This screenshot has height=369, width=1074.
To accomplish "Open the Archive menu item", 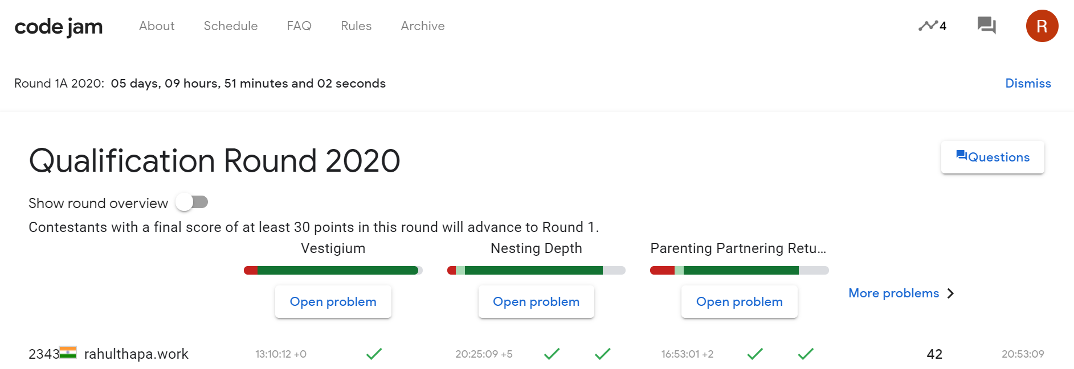I will coord(423,26).
